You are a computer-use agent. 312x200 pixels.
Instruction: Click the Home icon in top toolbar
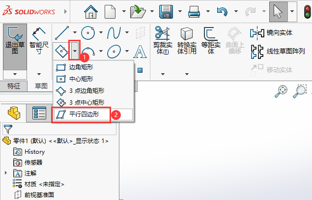point(91,12)
